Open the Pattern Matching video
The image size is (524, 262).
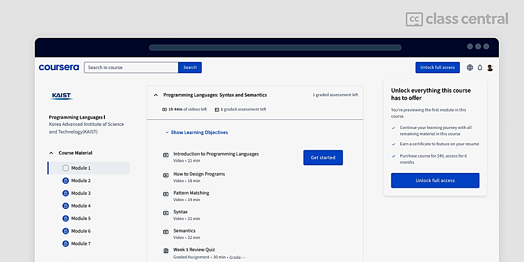coord(191,193)
